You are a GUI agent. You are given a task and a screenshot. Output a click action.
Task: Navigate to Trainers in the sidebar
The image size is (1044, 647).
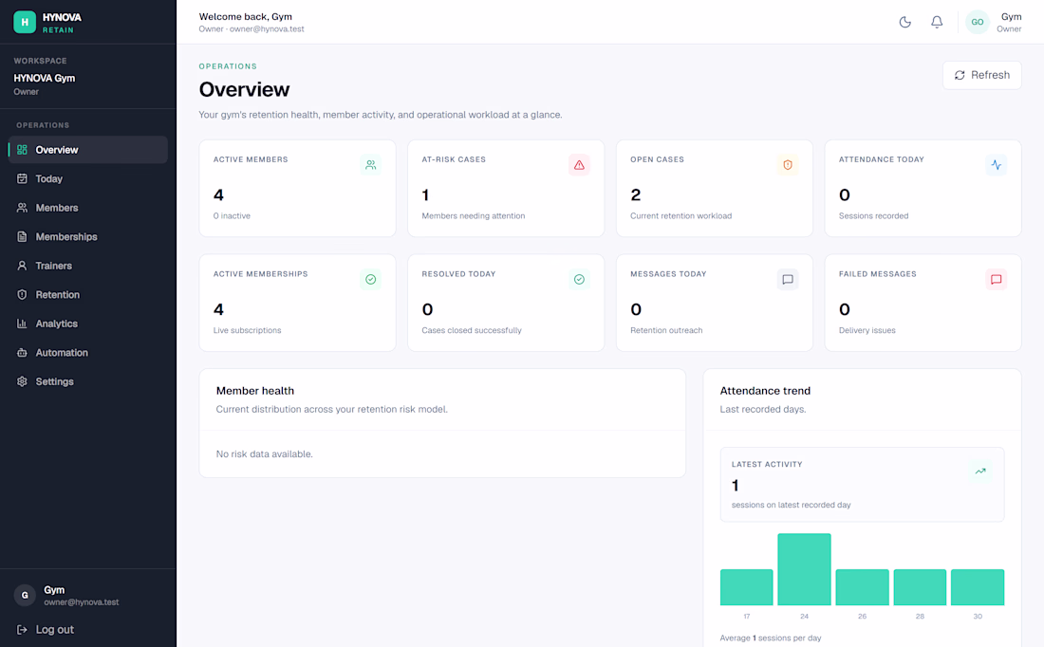(x=88, y=266)
